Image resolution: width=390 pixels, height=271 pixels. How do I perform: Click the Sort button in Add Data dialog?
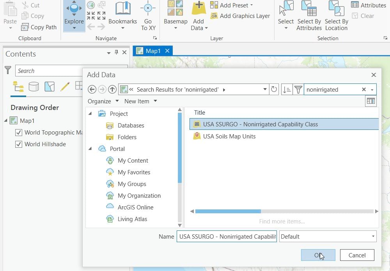pyautogui.click(x=287, y=89)
